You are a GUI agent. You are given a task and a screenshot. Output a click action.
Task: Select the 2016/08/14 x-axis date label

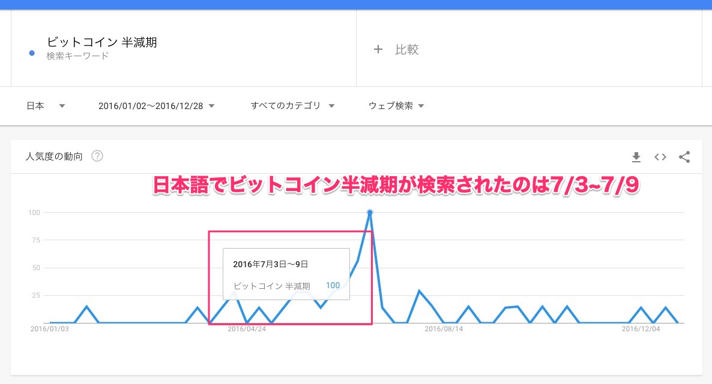click(444, 329)
